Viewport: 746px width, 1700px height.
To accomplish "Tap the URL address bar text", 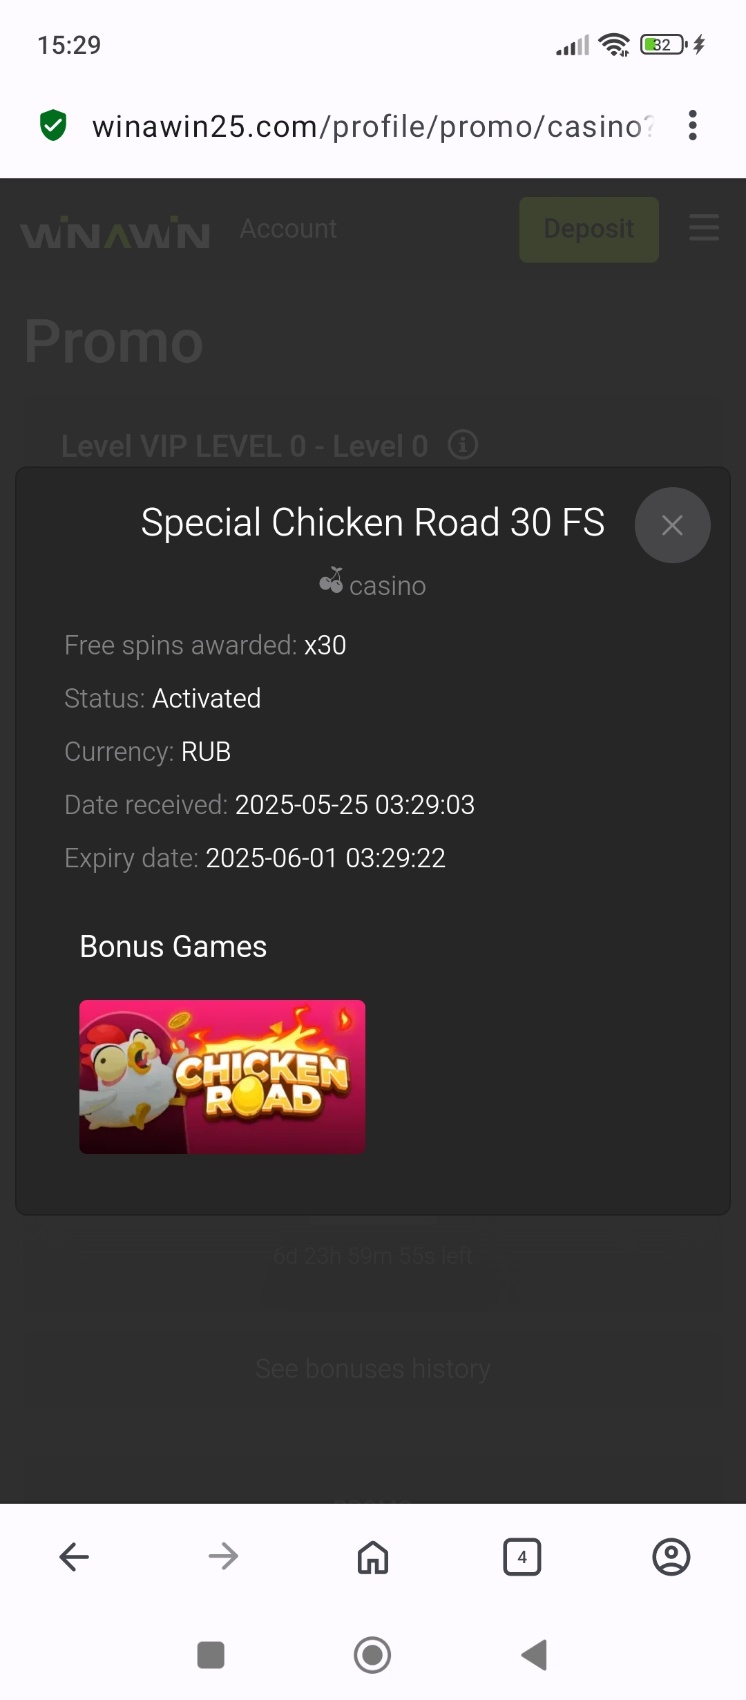I will coord(373,126).
